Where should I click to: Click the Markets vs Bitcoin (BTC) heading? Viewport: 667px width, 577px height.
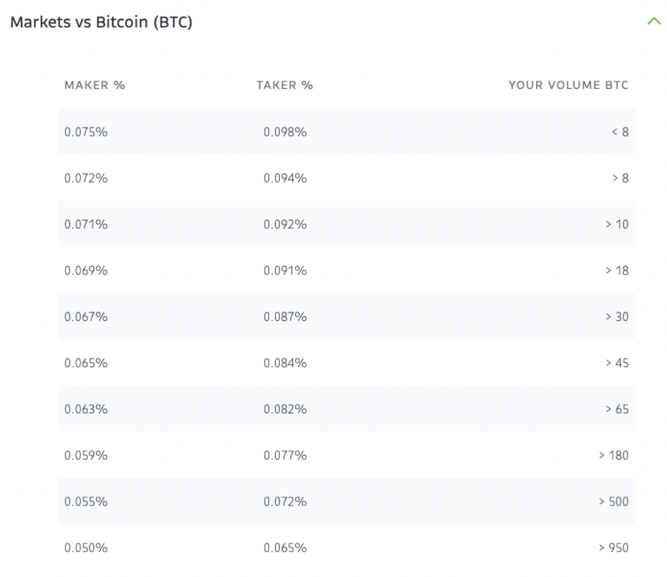101,22
